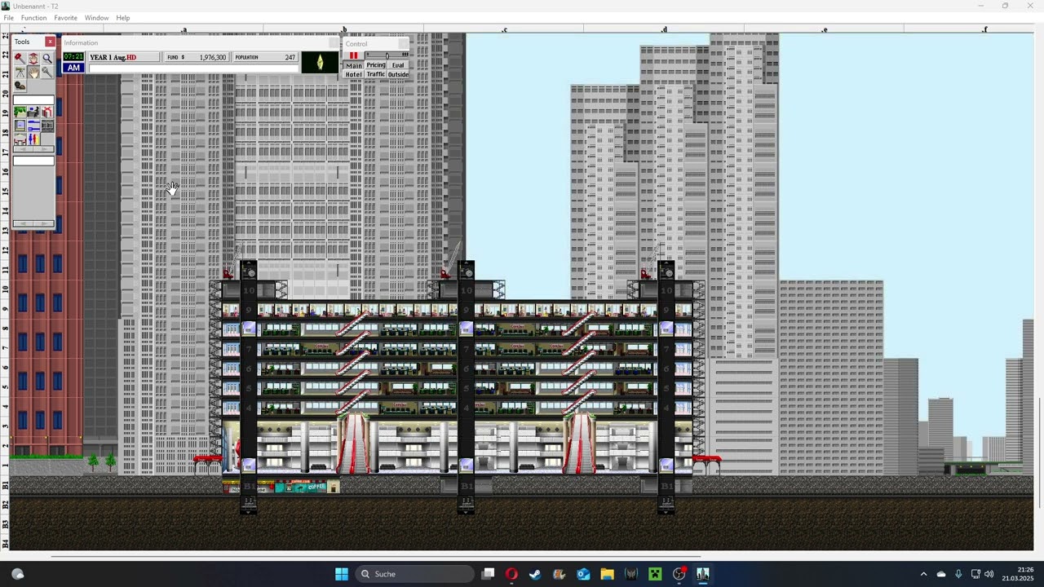
Task: Choose the office desk facility category
Action: pyautogui.click(x=33, y=112)
